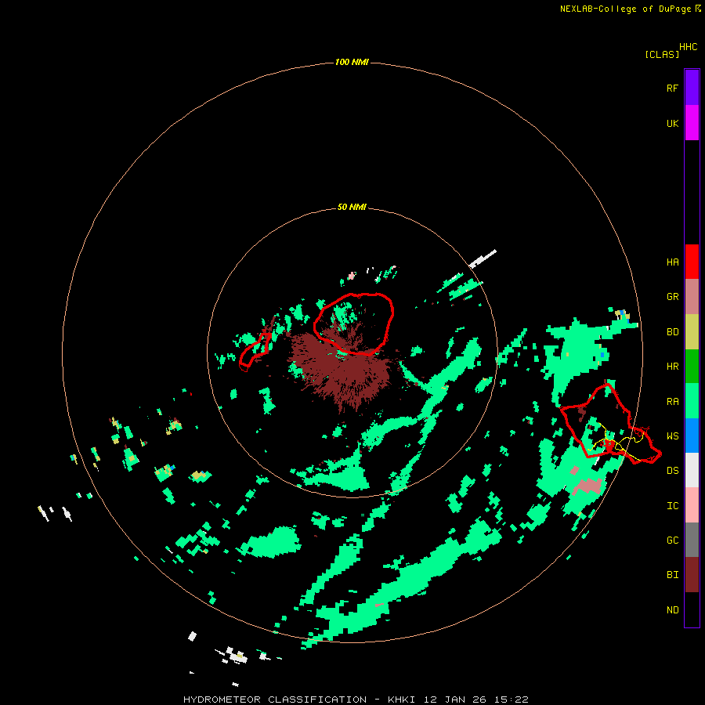Image resolution: width=705 pixels, height=705 pixels.
Task: Click the "HR" legend label
Action: pos(672,367)
